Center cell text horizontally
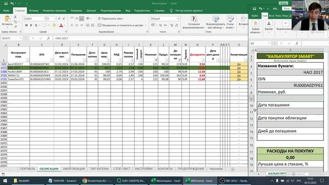This screenshot has height=185, width=329. [77, 25]
